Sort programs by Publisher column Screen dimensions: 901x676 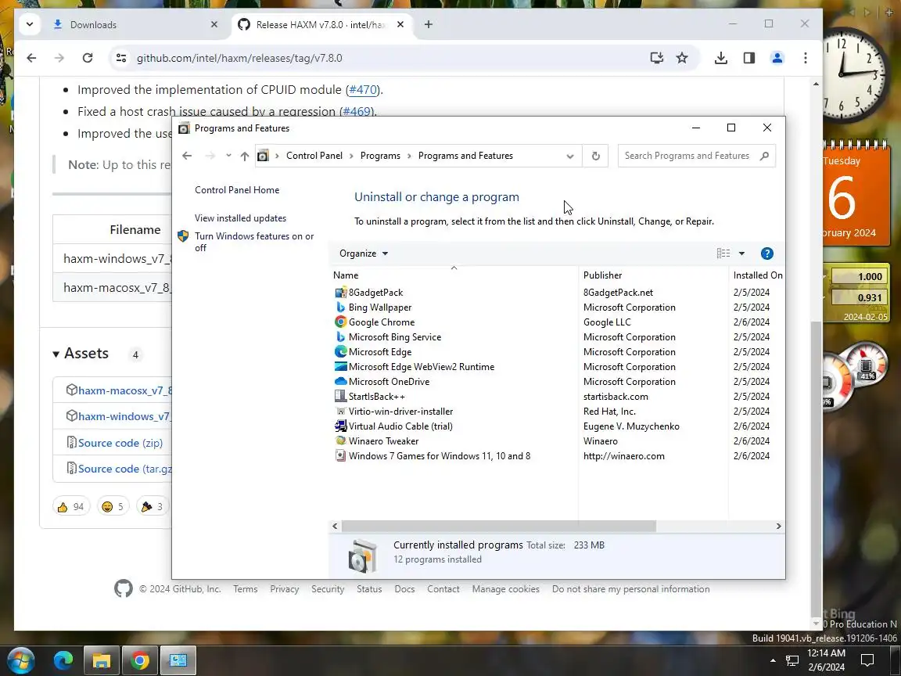coord(653,275)
